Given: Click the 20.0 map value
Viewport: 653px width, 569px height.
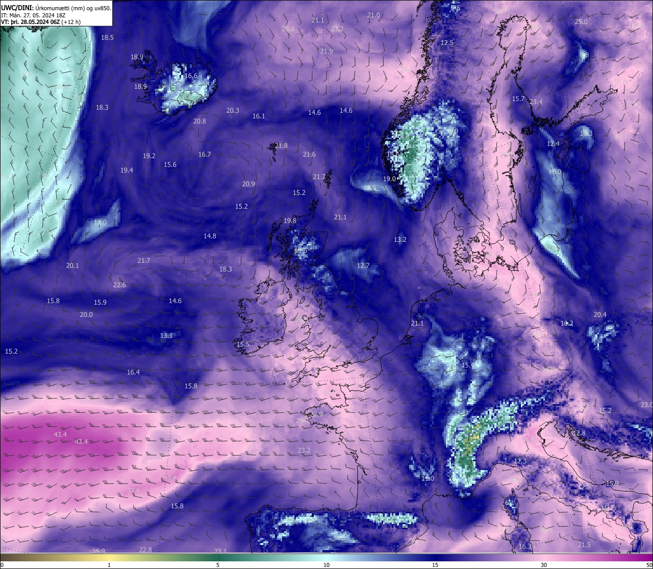Looking at the screenshot, I should pos(86,314).
